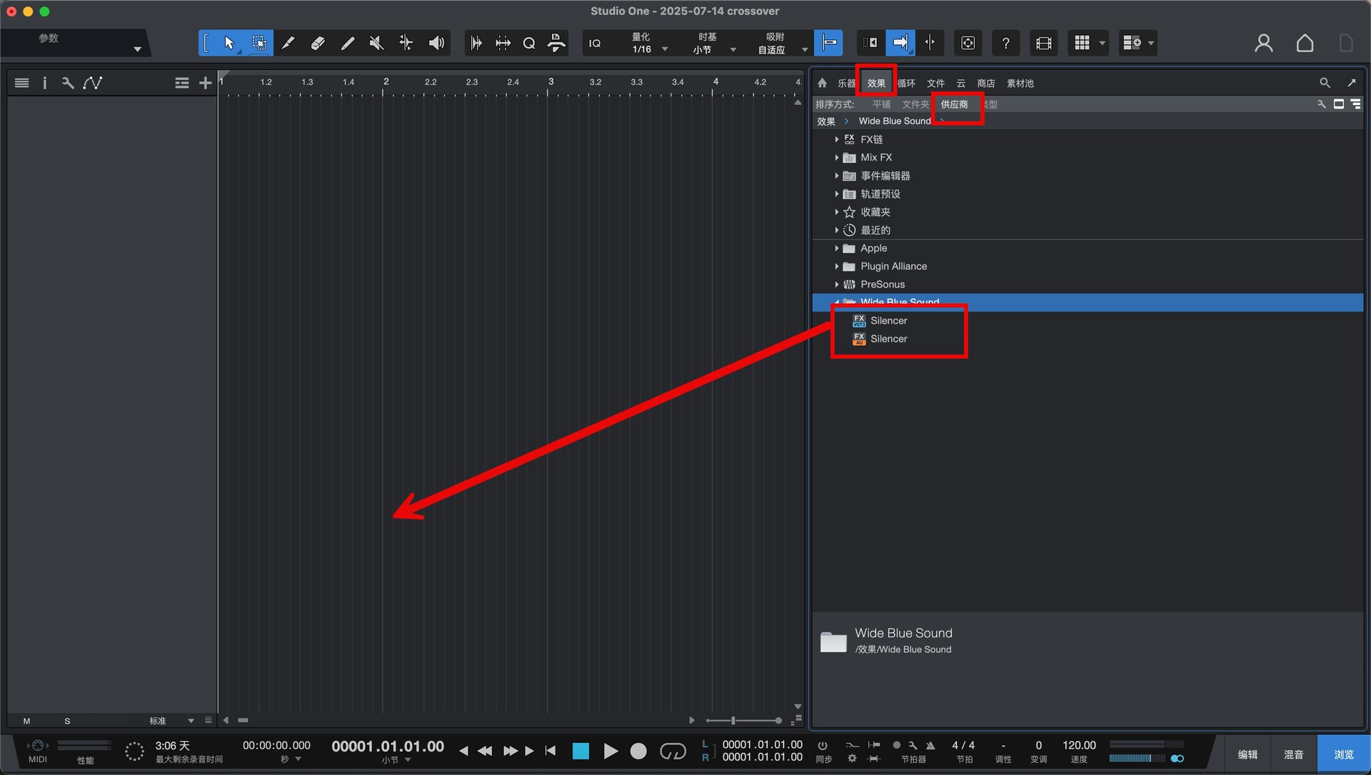Viewport: 1371px width, 775px height.
Task: Sort effects by 供应商
Action: (x=954, y=104)
